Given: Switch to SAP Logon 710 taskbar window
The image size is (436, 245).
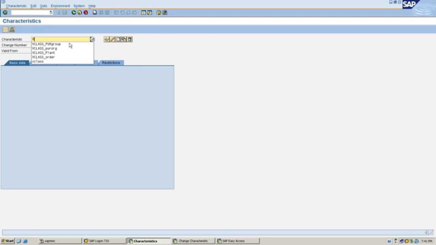Looking at the screenshot, I should click(x=105, y=241).
